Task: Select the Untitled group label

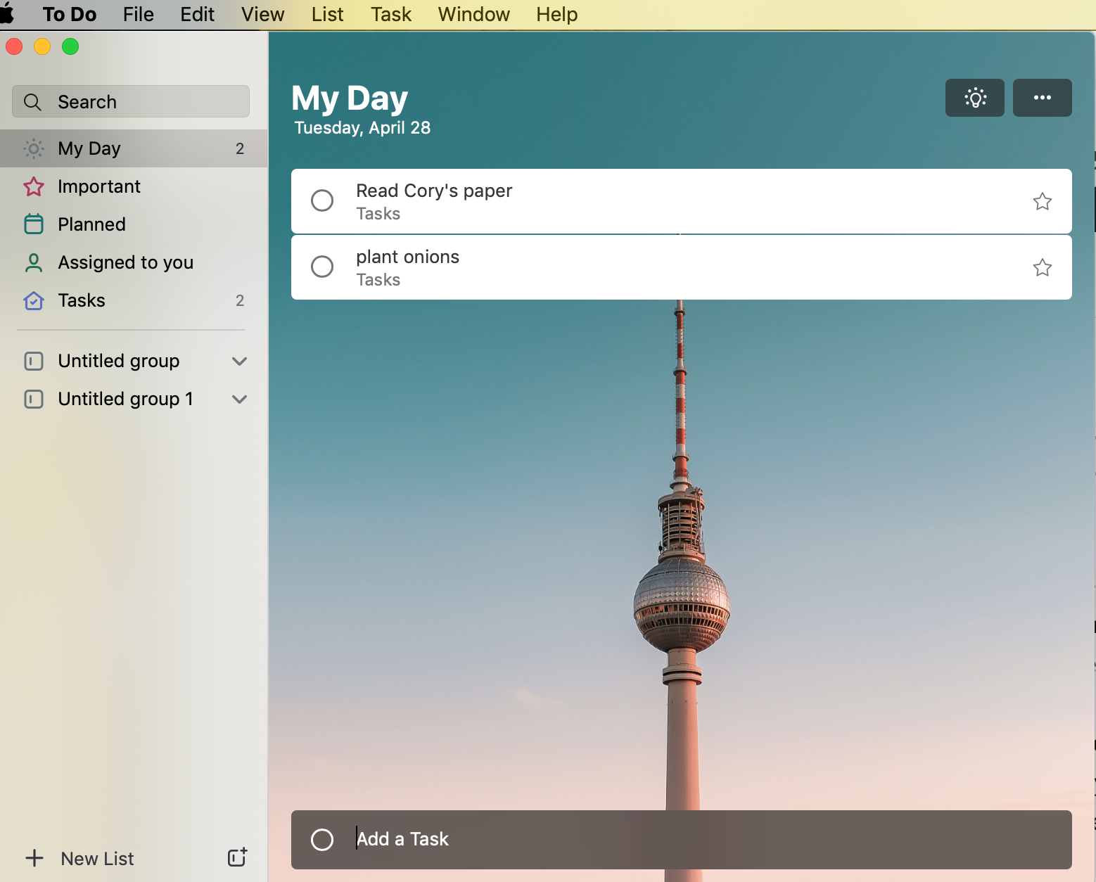Action: (118, 361)
